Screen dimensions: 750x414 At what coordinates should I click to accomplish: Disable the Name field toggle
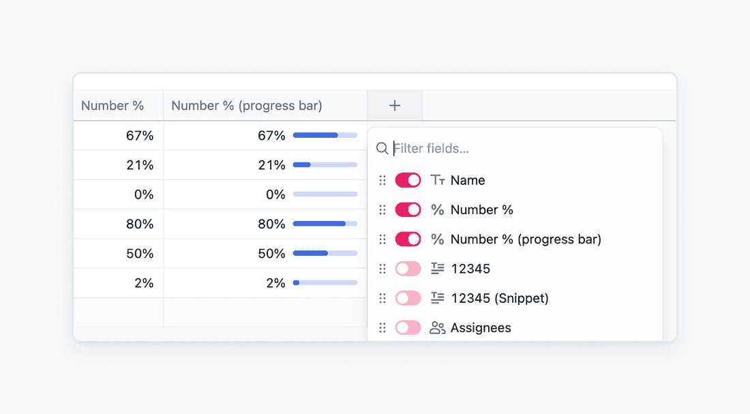coord(408,180)
